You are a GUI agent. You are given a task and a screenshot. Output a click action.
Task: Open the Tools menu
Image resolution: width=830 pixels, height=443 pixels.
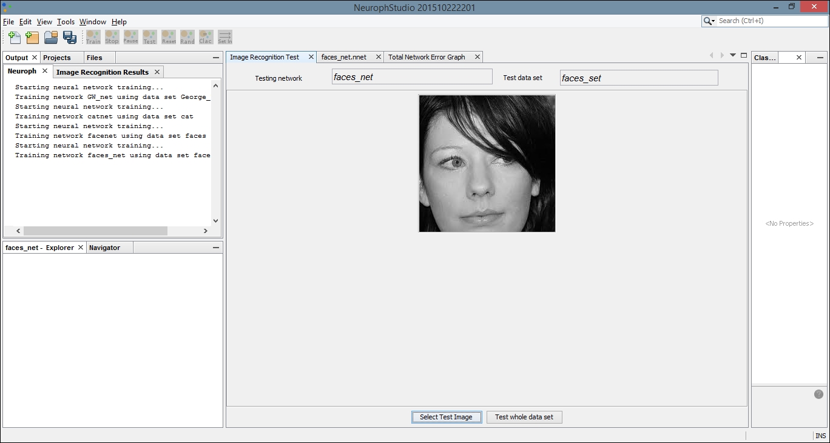coord(66,22)
